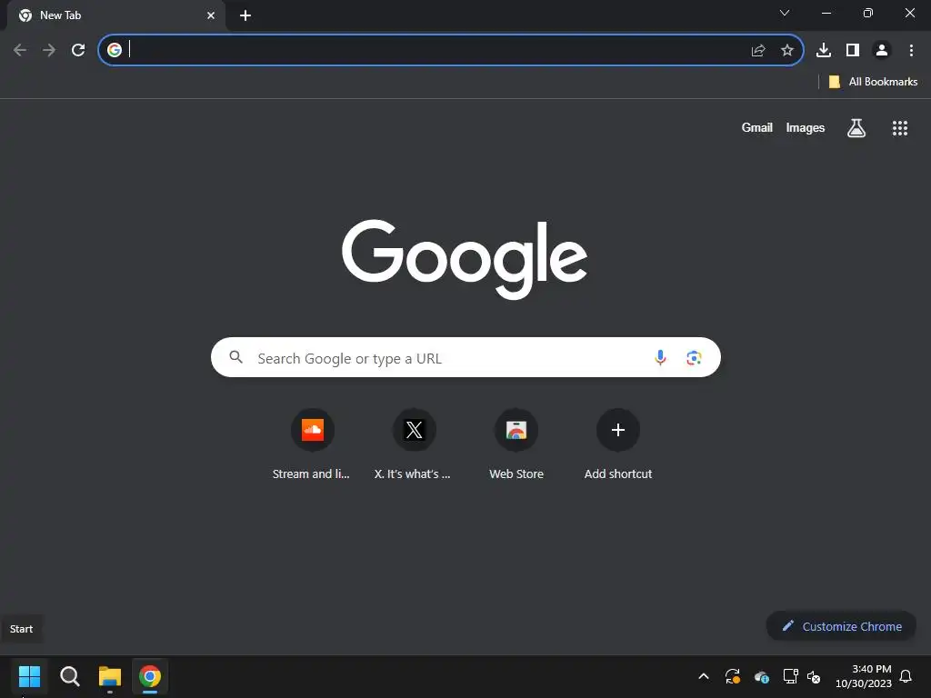
Task: Show hidden system tray icons
Action: 704,676
